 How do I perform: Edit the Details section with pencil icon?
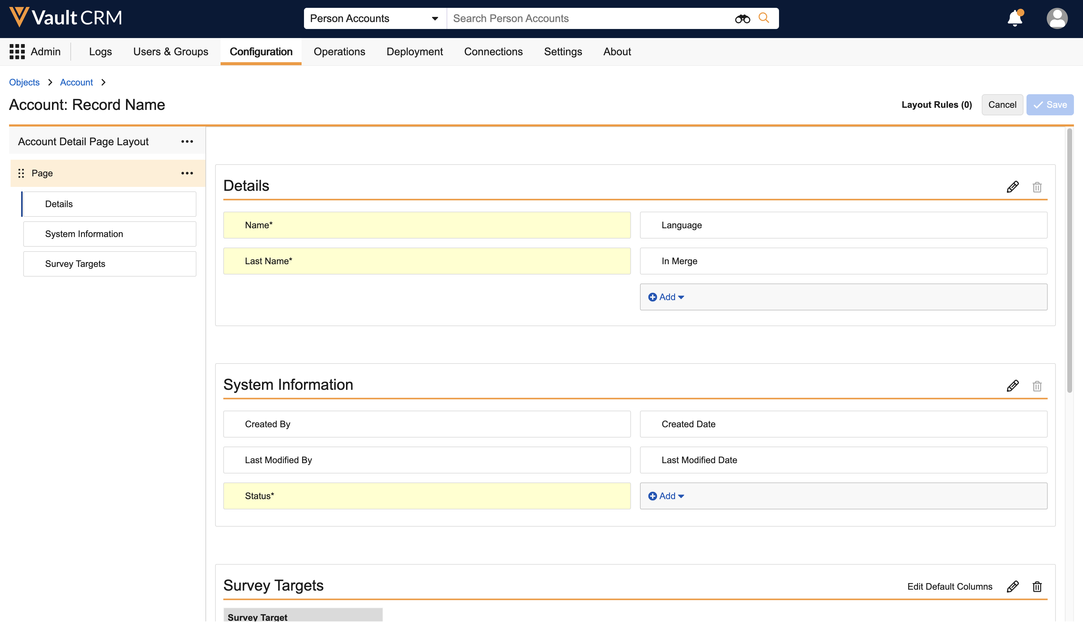[1013, 187]
